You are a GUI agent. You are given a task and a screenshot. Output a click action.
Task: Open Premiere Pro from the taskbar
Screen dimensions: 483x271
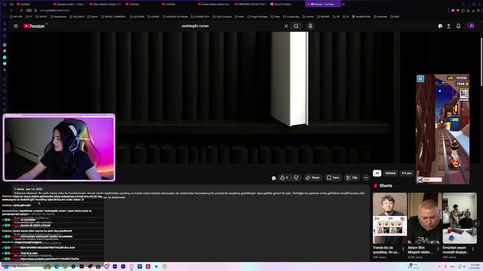123,266
